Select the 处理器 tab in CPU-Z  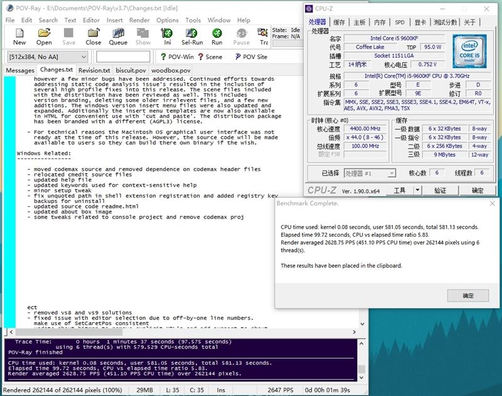318,22
